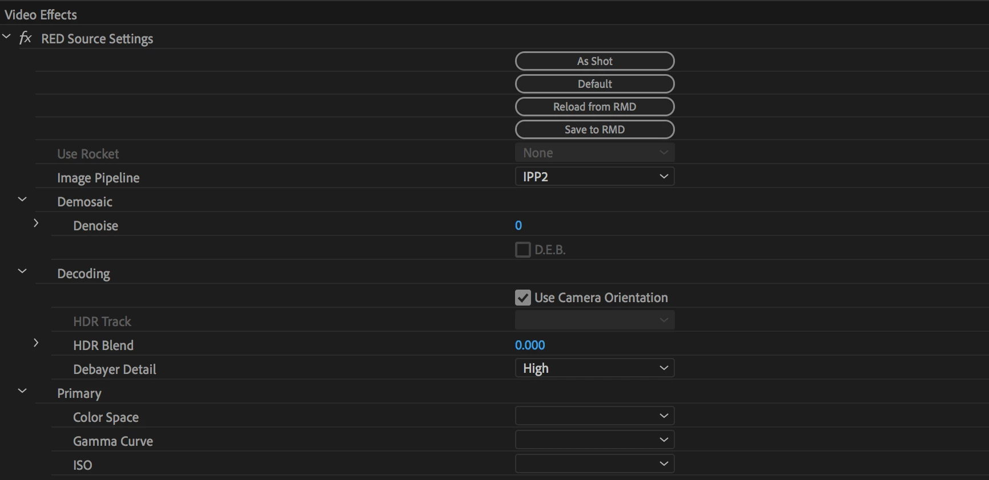Collapse the Decoding section

click(22, 271)
